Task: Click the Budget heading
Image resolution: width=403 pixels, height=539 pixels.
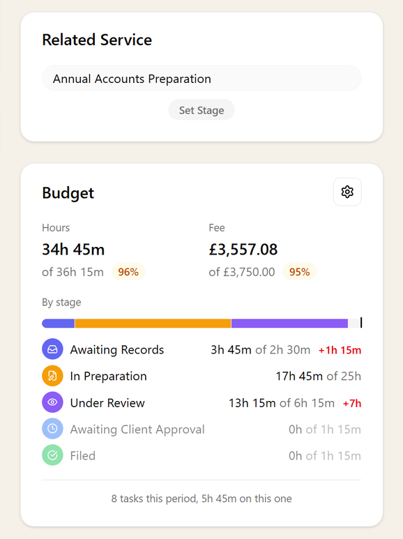Action: pyautogui.click(x=68, y=192)
